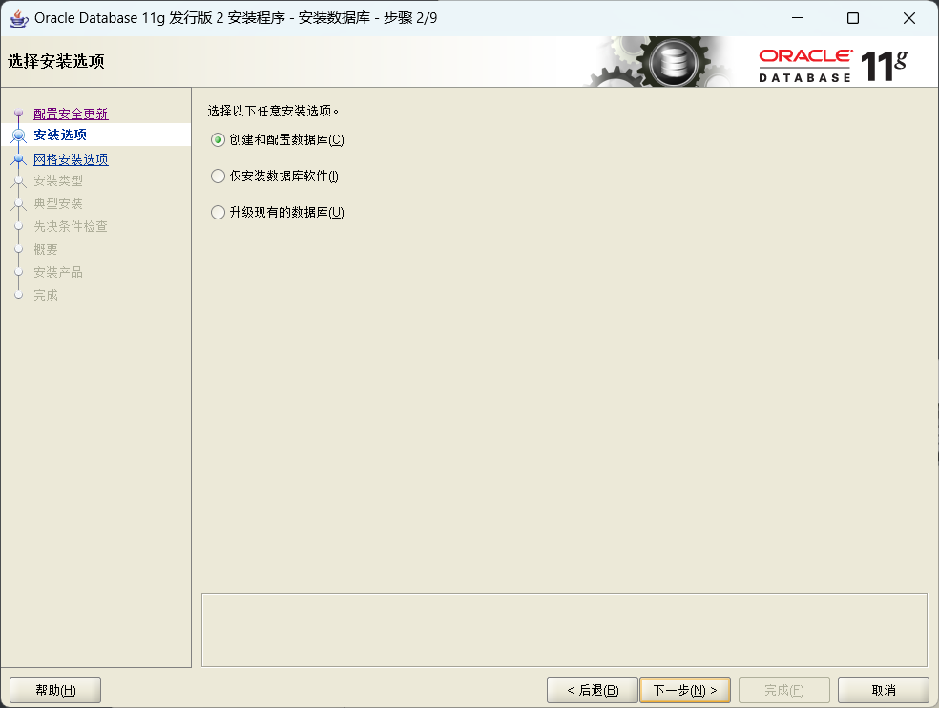Click the step circle next to 先决条件检查
Screen dimensions: 939x708
click(17, 226)
